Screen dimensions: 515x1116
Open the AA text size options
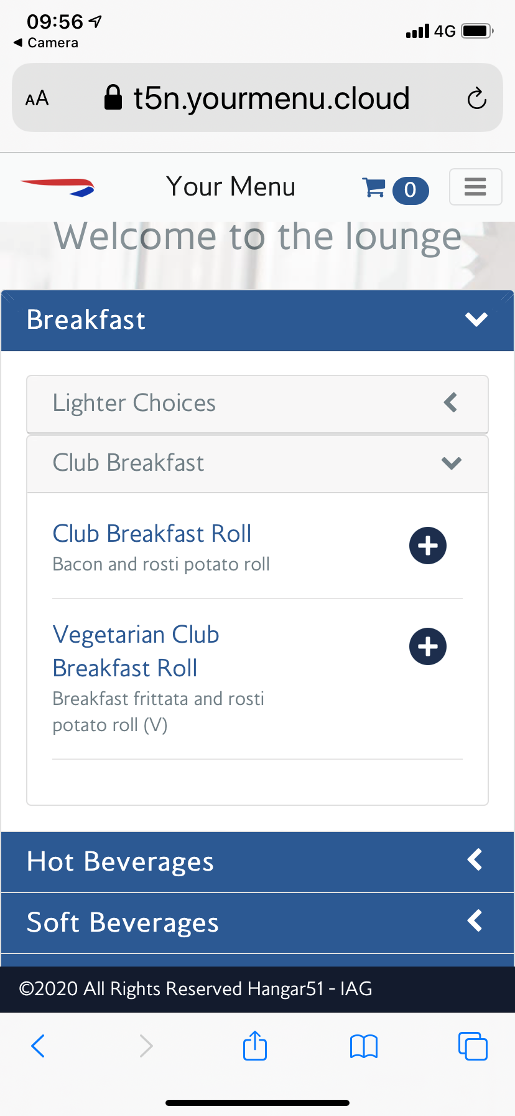point(37,98)
